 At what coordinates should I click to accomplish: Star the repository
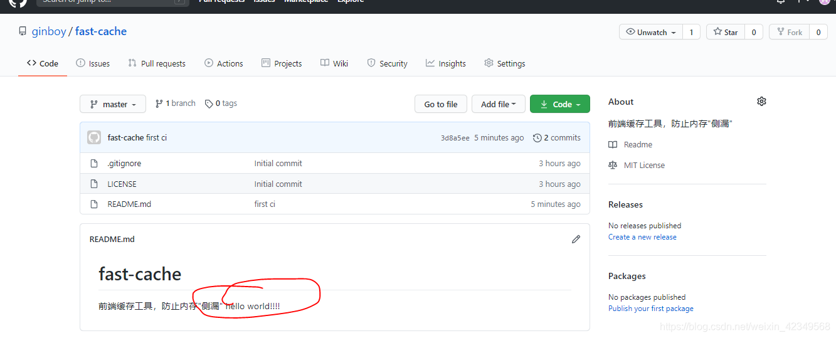coord(726,32)
